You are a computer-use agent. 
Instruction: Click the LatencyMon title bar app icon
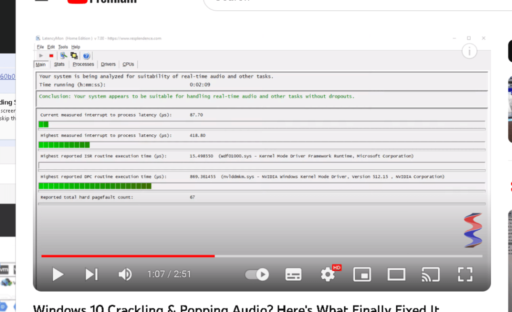38,38
